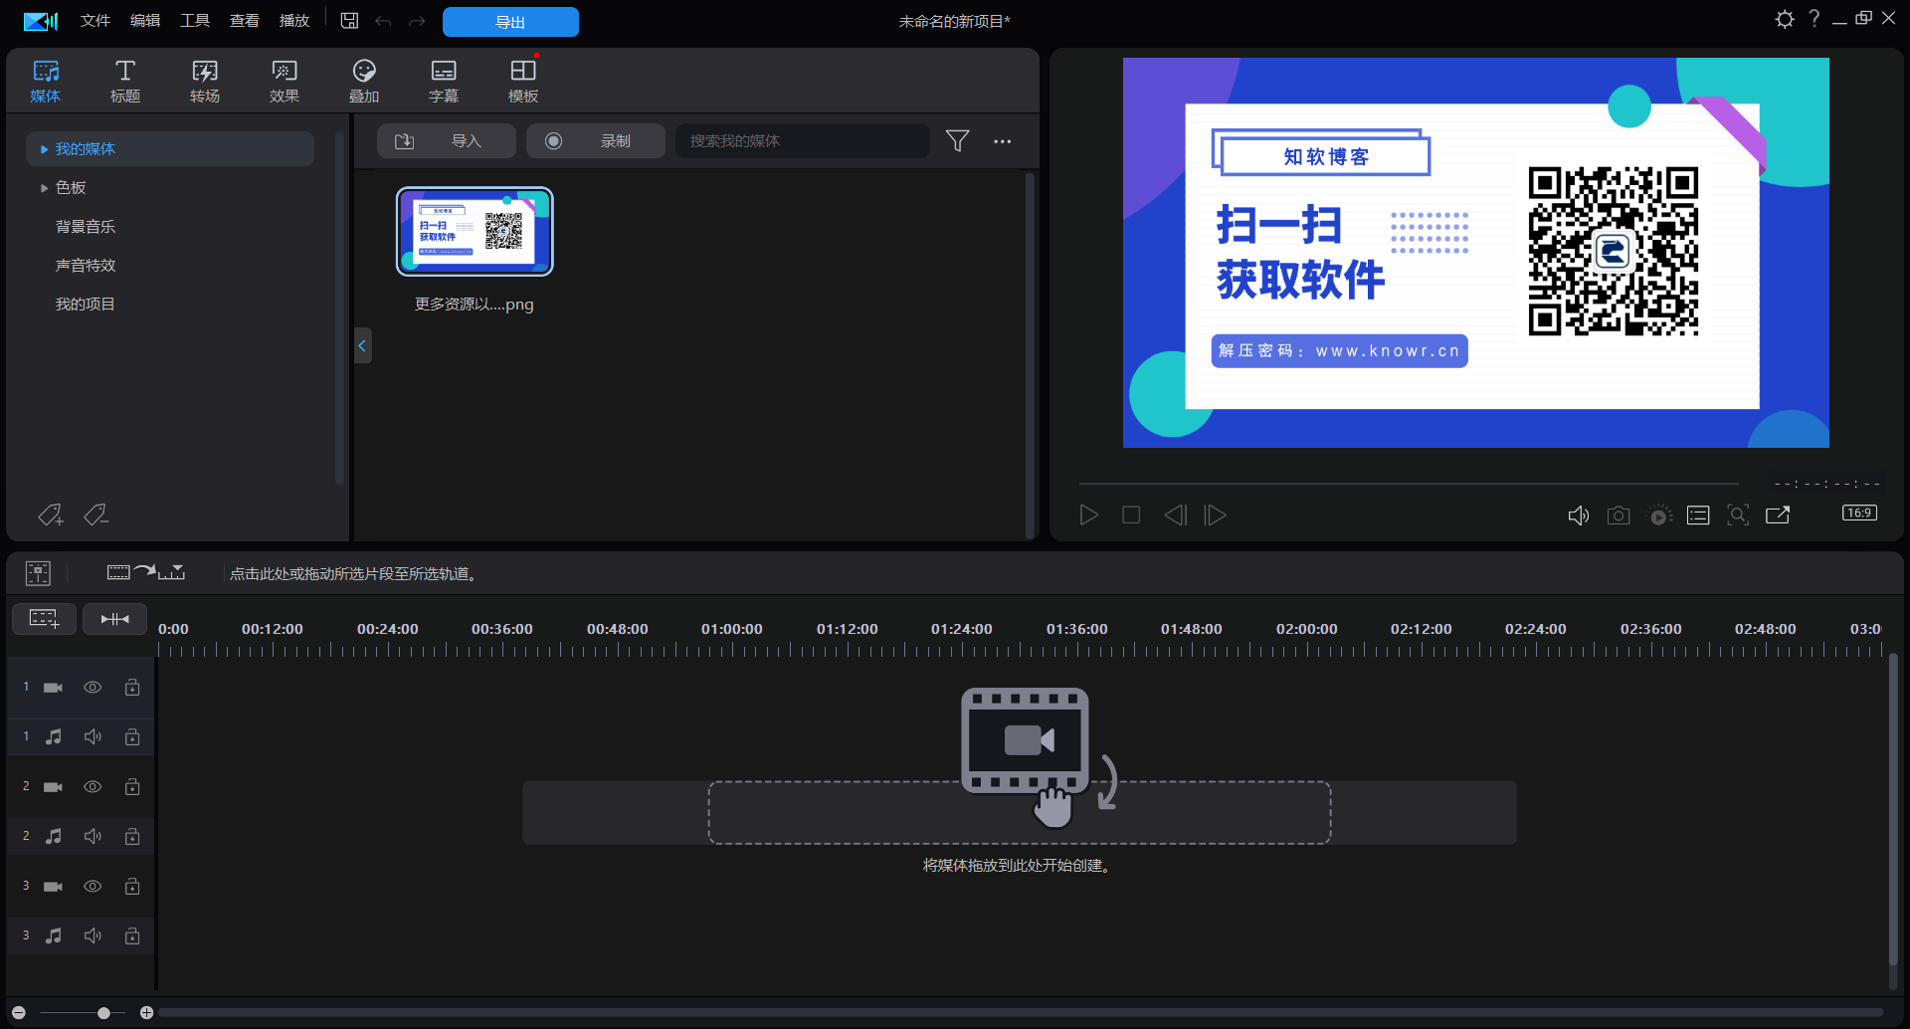Screen dimensions: 1910x1029
Task: Click the timeline zoom in plus icon
Action: pos(146,1013)
